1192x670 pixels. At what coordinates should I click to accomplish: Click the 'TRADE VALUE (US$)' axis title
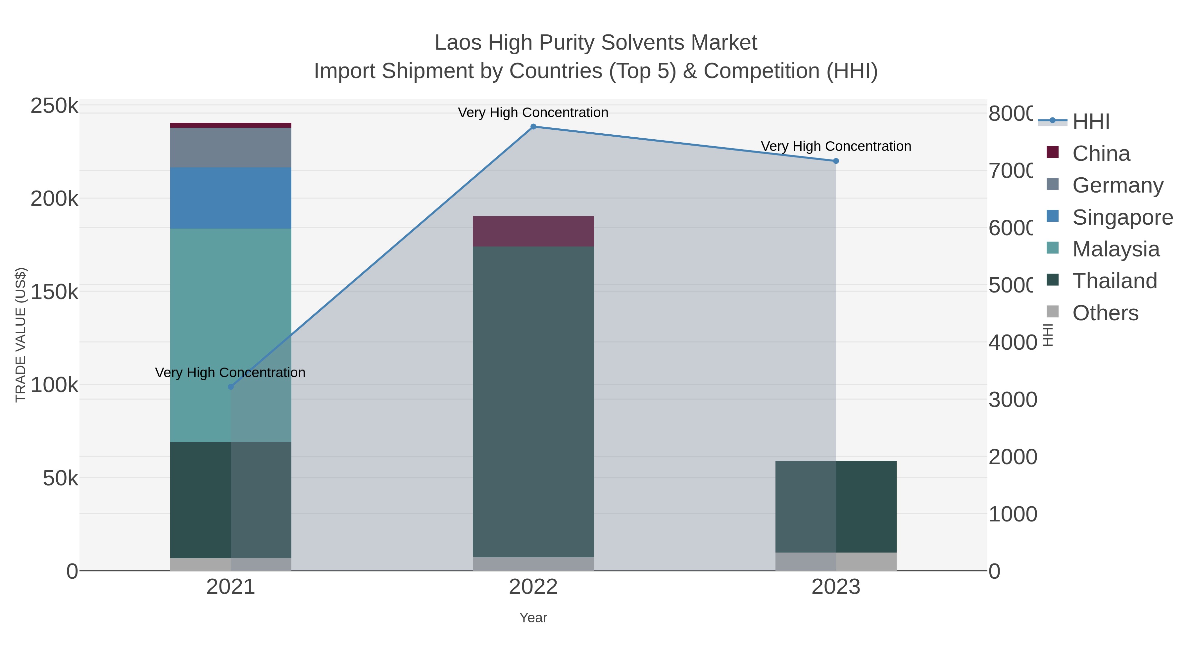click(x=21, y=335)
